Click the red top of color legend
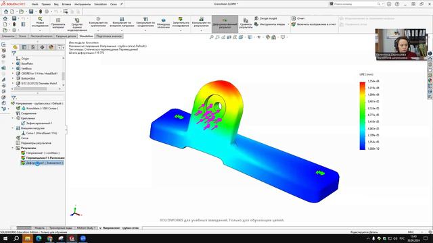Image resolution: width=433 pixels, height=243 pixels. tap(363, 84)
